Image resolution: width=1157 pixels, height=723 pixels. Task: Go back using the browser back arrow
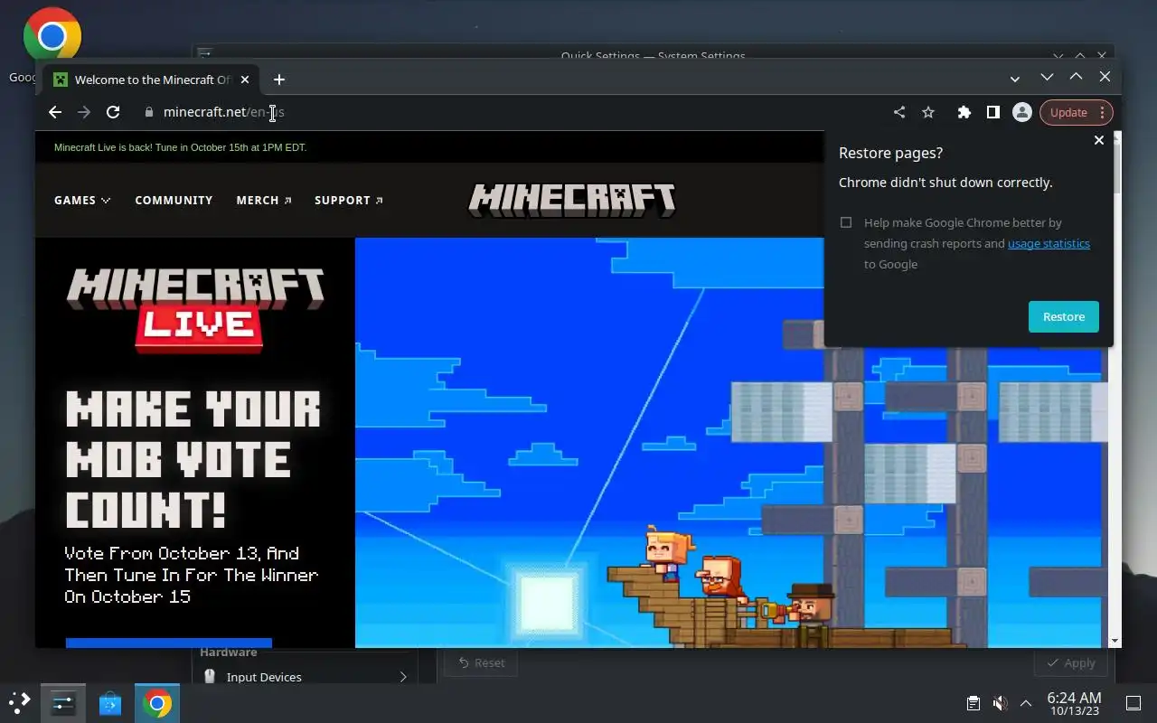[55, 112]
